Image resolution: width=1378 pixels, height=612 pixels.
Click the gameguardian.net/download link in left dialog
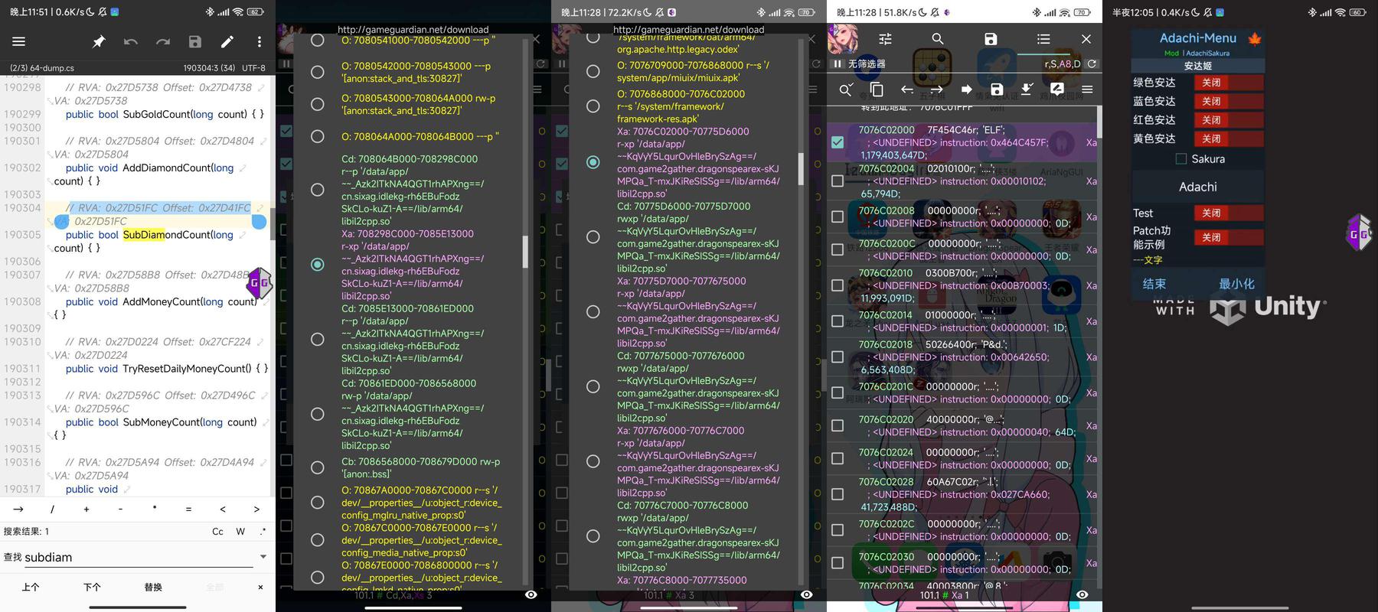[x=413, y=30]
